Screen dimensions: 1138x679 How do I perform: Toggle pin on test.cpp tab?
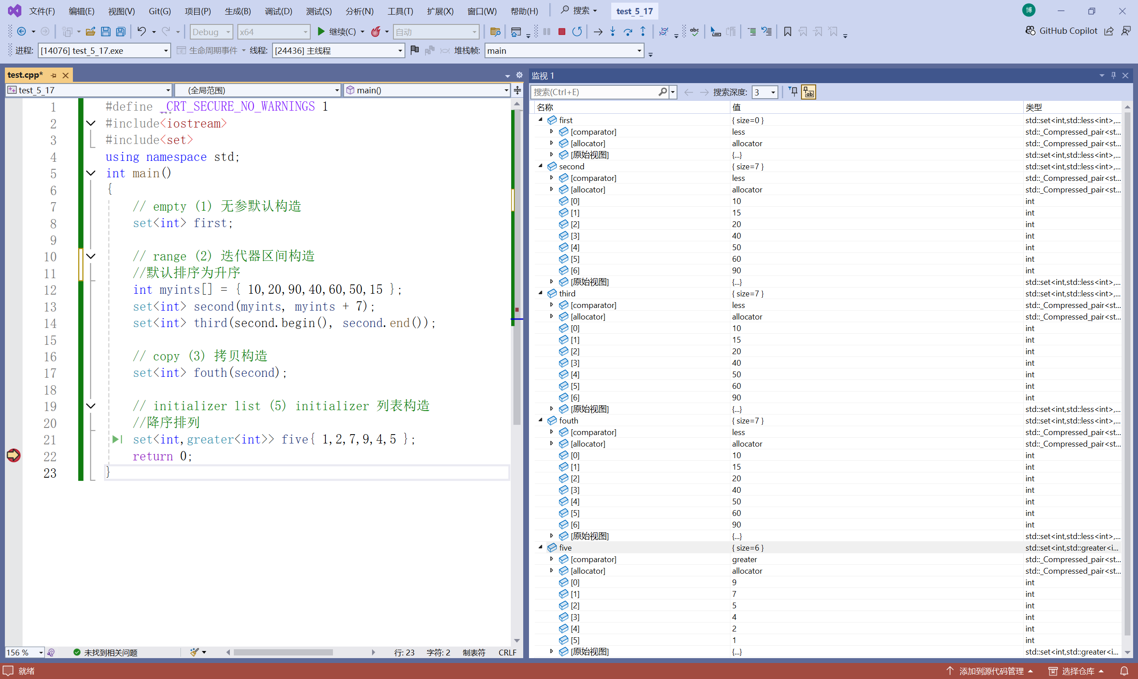(53, 75)
